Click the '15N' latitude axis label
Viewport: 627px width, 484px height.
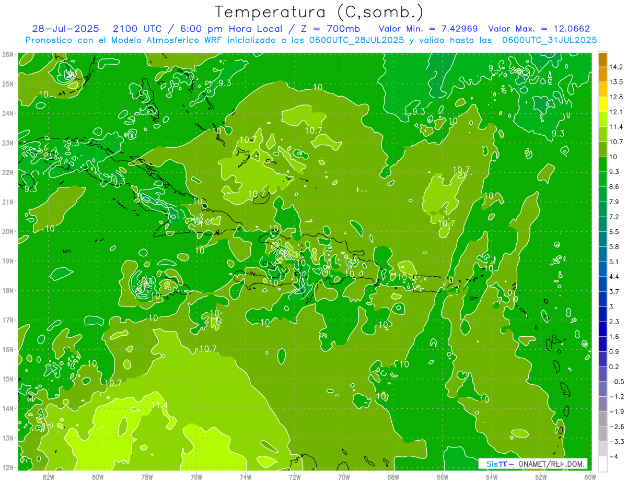click(8, 379)
